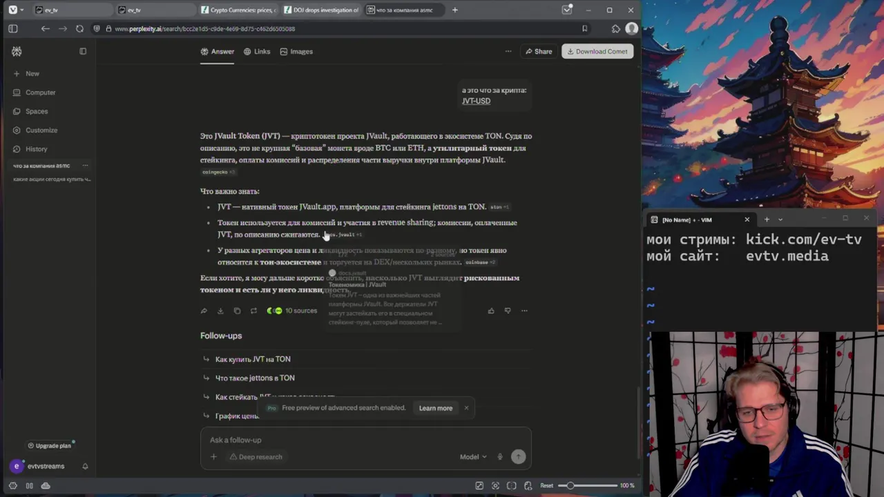Open the mail notification icon in title bar
Image resolution: width=884 pixels, height=497 pixels.
[x=567, y=10]
